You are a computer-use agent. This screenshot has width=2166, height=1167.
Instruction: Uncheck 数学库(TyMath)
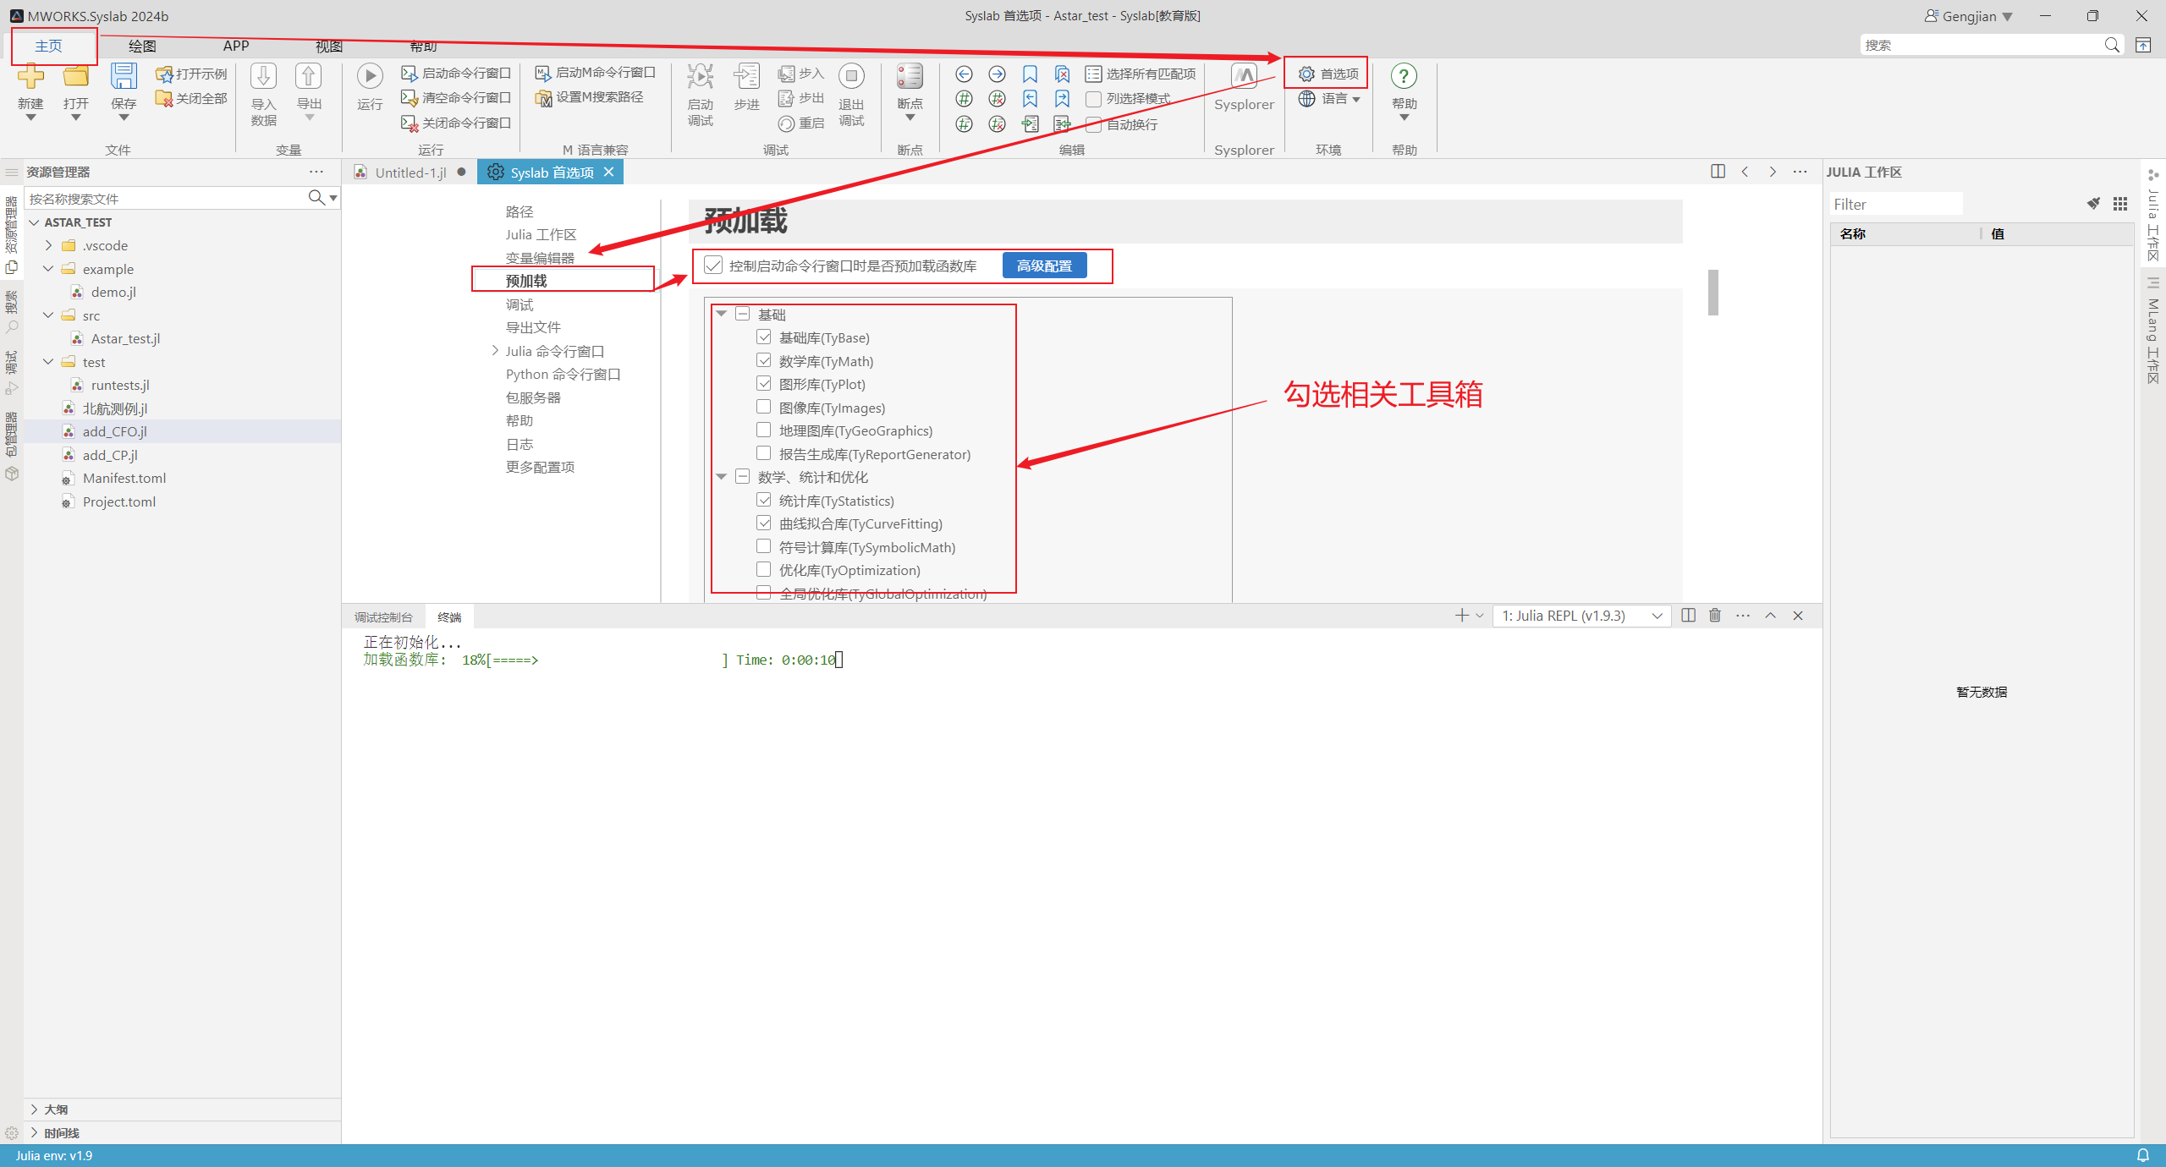pyautogui.click(x=764, y=361)
